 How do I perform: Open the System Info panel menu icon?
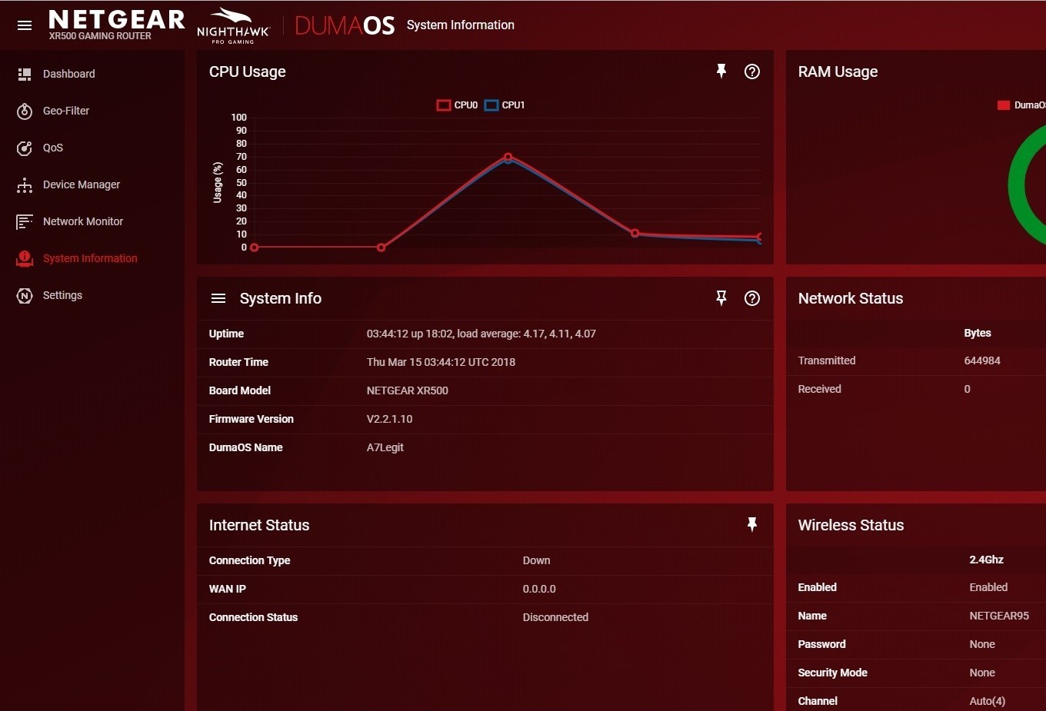pos(218,298)
